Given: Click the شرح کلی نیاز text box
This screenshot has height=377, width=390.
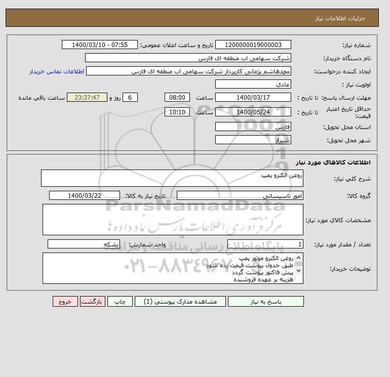Looking at the screenshot, I should click(172, 178).
